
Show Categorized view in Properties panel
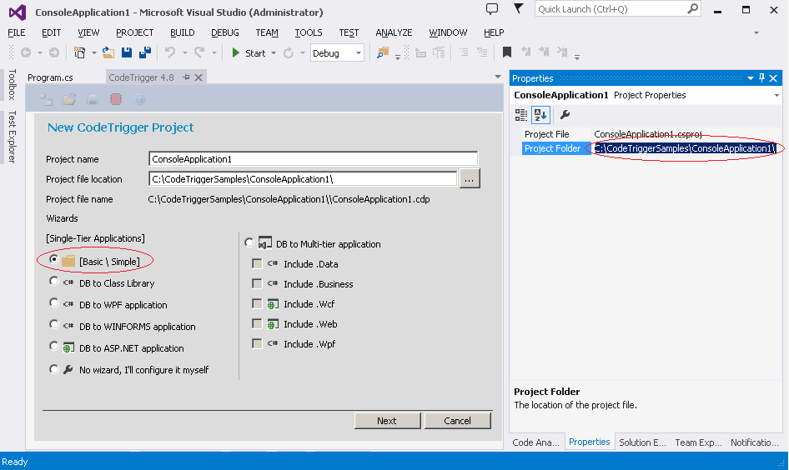521,115
